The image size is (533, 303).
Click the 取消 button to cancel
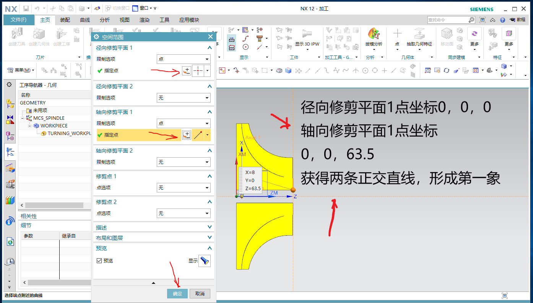pyautogui.click(x=200, y=293)
